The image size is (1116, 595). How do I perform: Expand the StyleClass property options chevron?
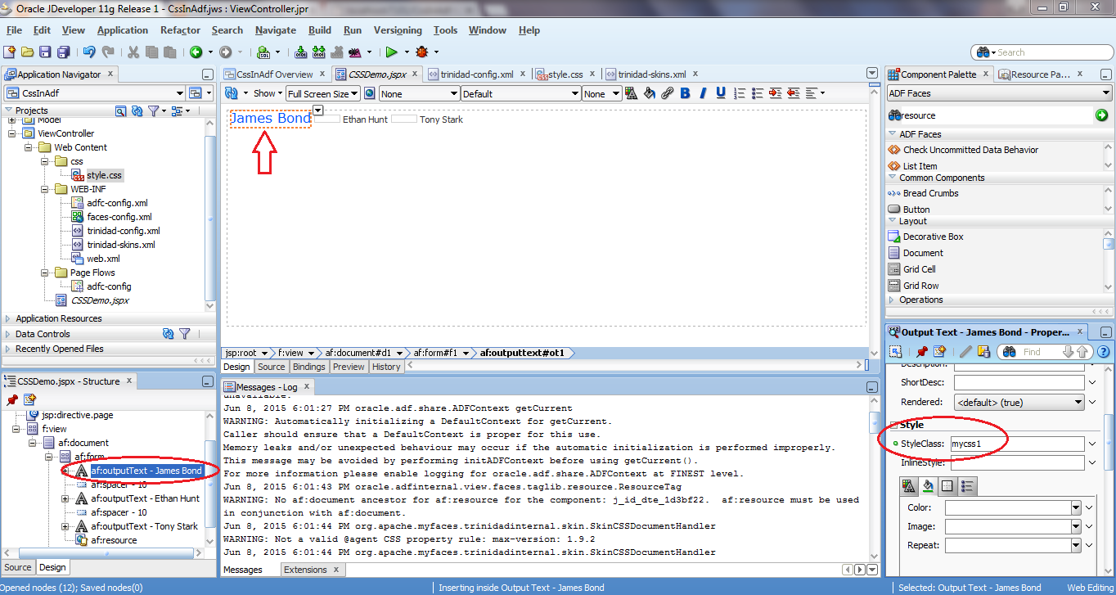click(1092, 444)
